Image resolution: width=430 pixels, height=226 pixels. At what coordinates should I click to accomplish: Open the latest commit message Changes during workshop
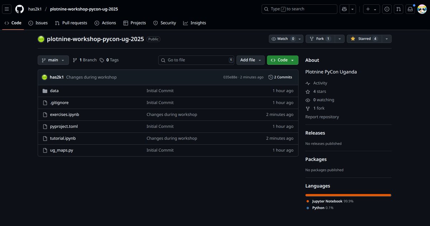pos(91,77)
